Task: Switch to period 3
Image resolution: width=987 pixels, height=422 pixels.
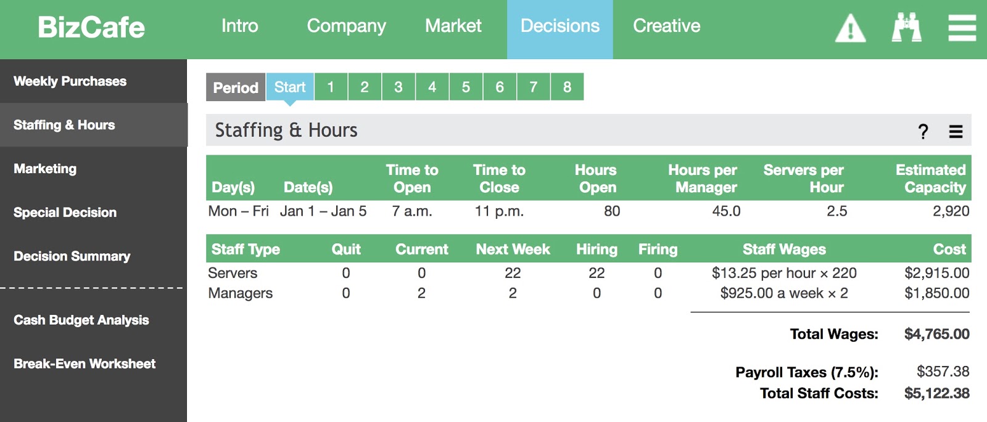Action: pos(398,87)
